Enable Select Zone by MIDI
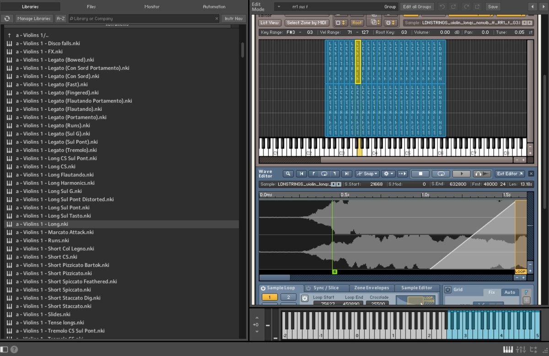The image size is (549, 356). [x=307, y=22]
